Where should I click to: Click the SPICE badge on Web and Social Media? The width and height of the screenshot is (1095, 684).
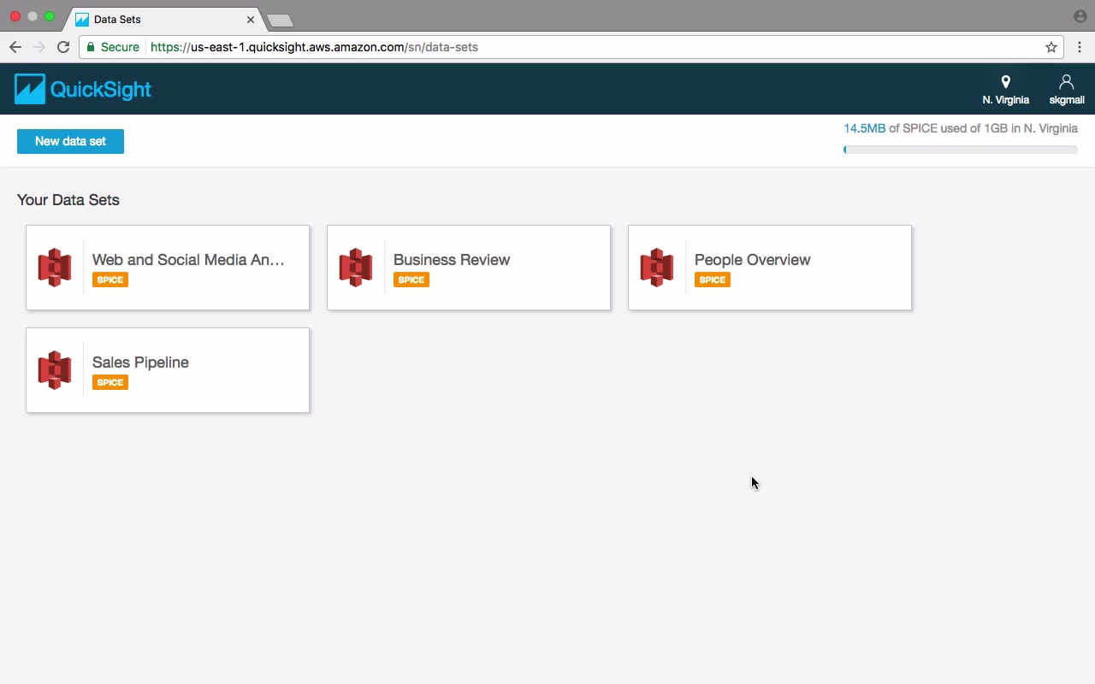(x=110, y=280)
